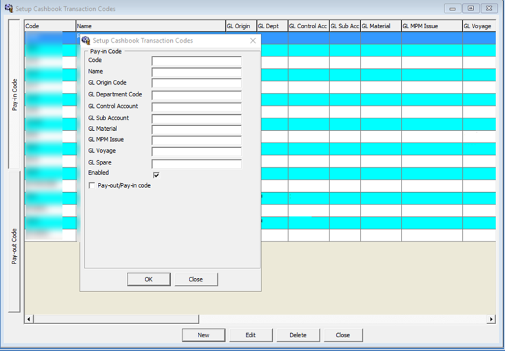This screenshot has width=505, height=351.
Task: Focus the GL Sub Account field
Action: [196, 118]
